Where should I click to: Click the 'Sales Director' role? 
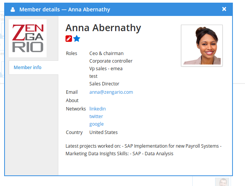104,84
